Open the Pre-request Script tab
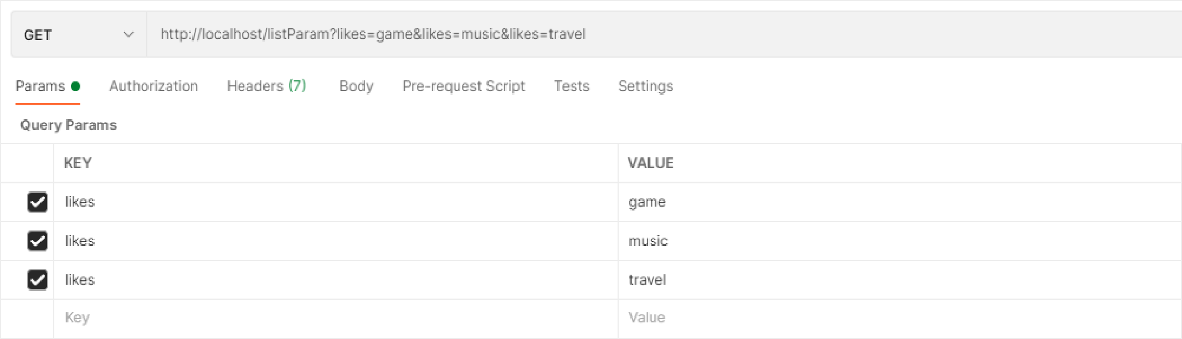 [x=463, y=86]
